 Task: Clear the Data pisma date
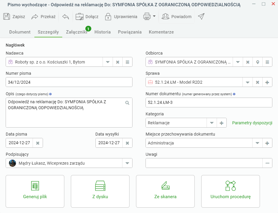click(x=38, y=143)
